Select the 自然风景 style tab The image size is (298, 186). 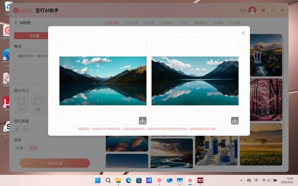[112, 23]
